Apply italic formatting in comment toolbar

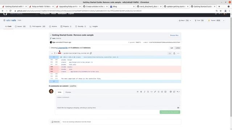145,92
